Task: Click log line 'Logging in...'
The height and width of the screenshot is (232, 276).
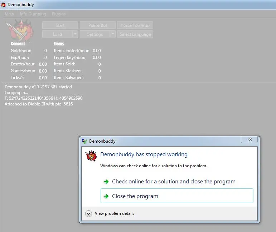Action: pos(16,93)
